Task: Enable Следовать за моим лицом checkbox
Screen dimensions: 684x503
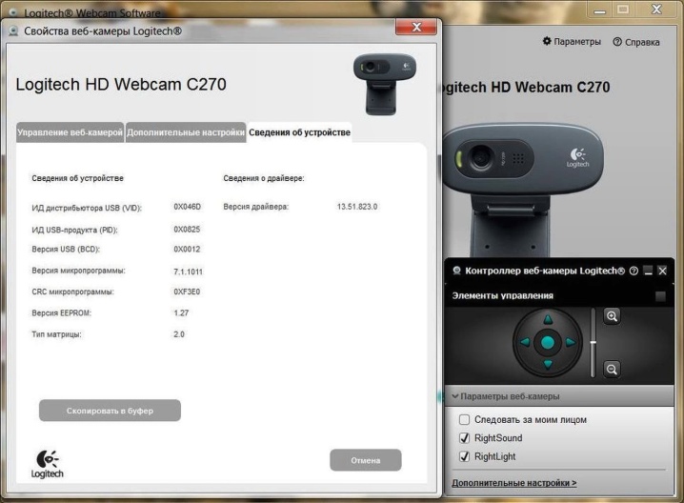Action: click(464, 420)
